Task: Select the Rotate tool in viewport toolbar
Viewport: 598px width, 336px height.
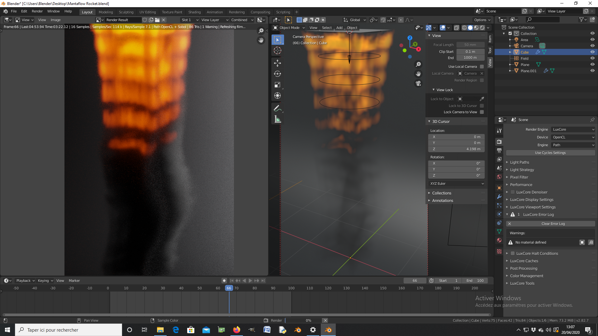Action: 277,74
